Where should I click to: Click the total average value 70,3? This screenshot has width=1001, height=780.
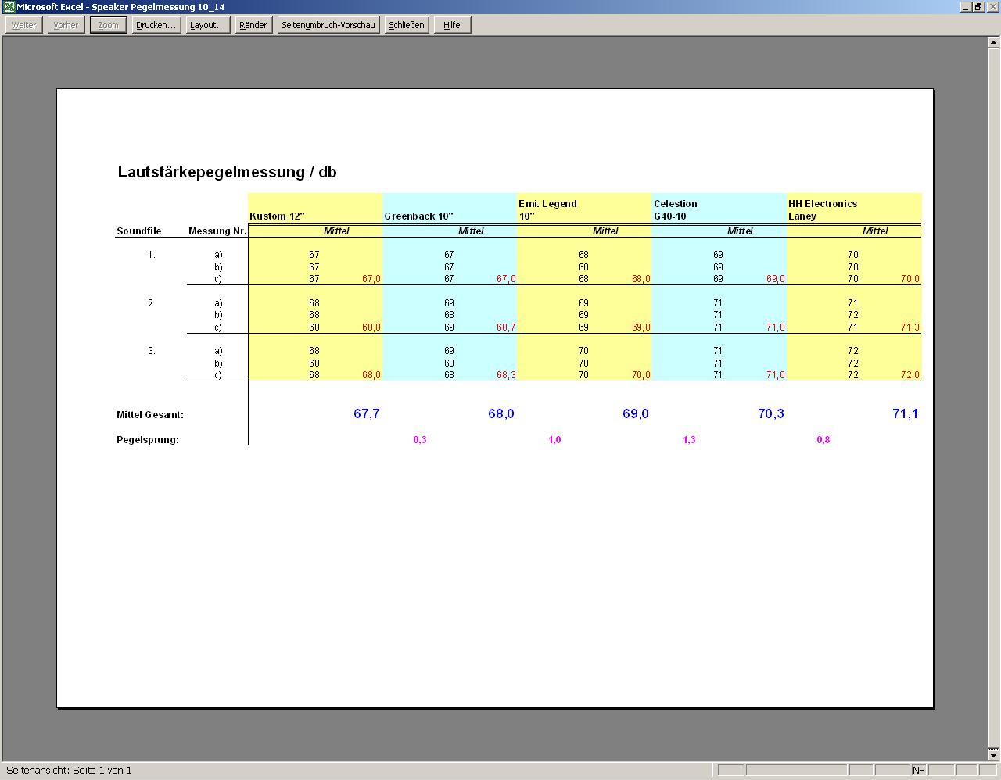[771, 413]
